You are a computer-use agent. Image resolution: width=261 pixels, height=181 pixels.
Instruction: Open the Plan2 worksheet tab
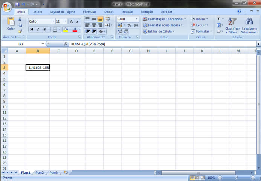(x=40, y=172)
